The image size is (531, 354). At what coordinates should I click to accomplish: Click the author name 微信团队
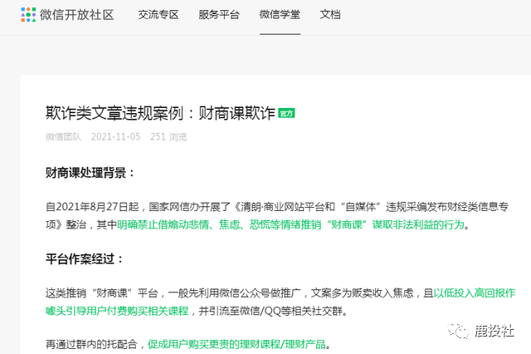(63, 136)
